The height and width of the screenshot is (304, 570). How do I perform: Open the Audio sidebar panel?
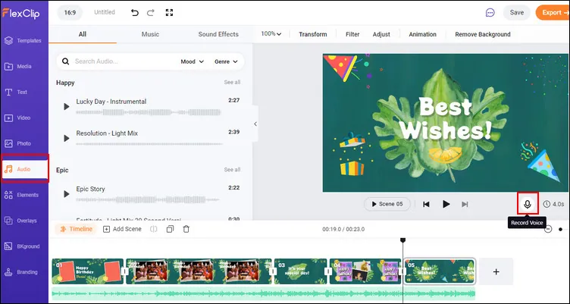25,169
